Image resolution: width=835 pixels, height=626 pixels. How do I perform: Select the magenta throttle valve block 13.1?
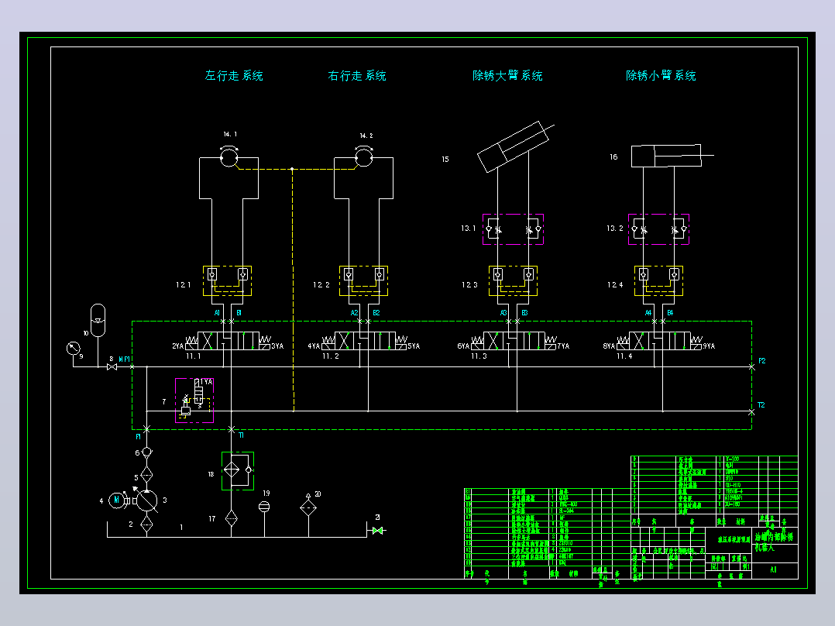click(x=513, y=229)
